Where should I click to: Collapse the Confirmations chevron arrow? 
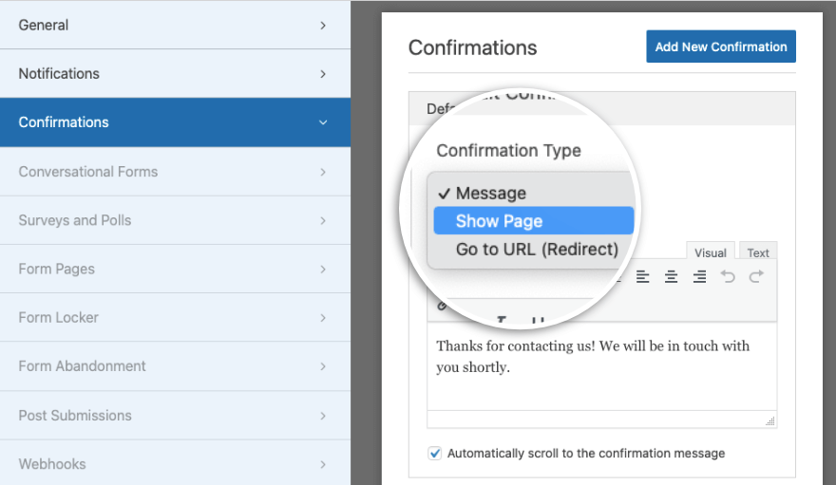323,122
